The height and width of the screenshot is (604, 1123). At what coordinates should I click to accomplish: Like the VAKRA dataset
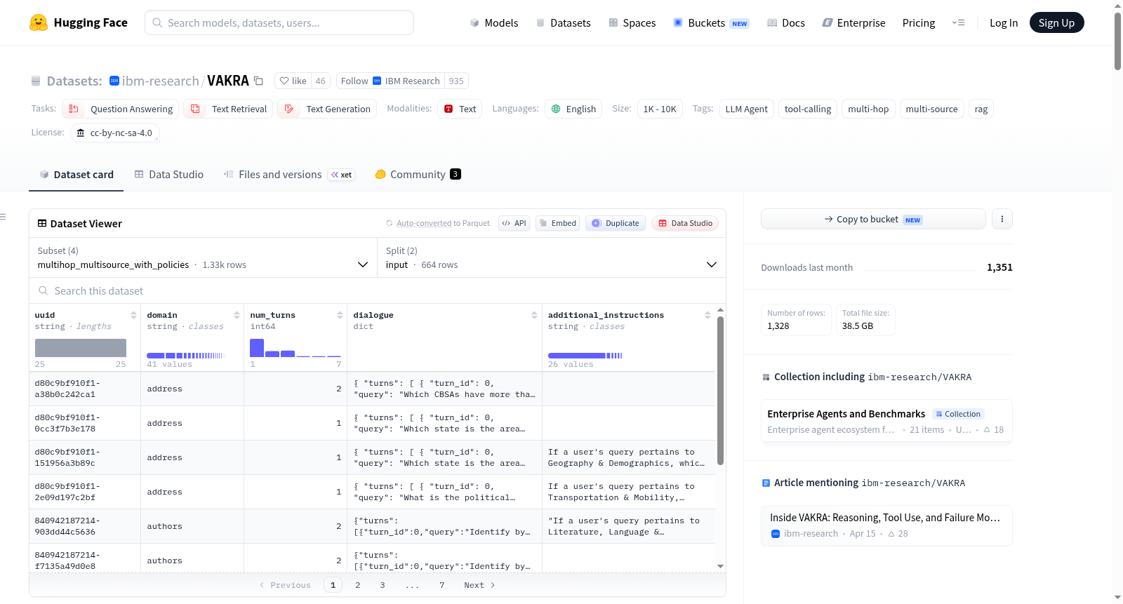[x=293, y=81]
